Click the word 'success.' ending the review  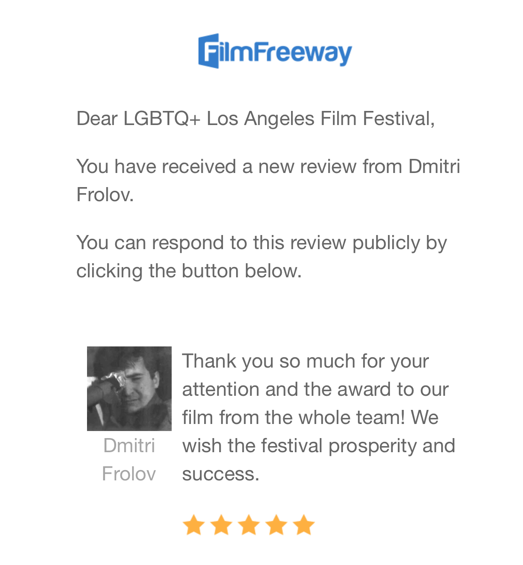click(x=221, y=474)
